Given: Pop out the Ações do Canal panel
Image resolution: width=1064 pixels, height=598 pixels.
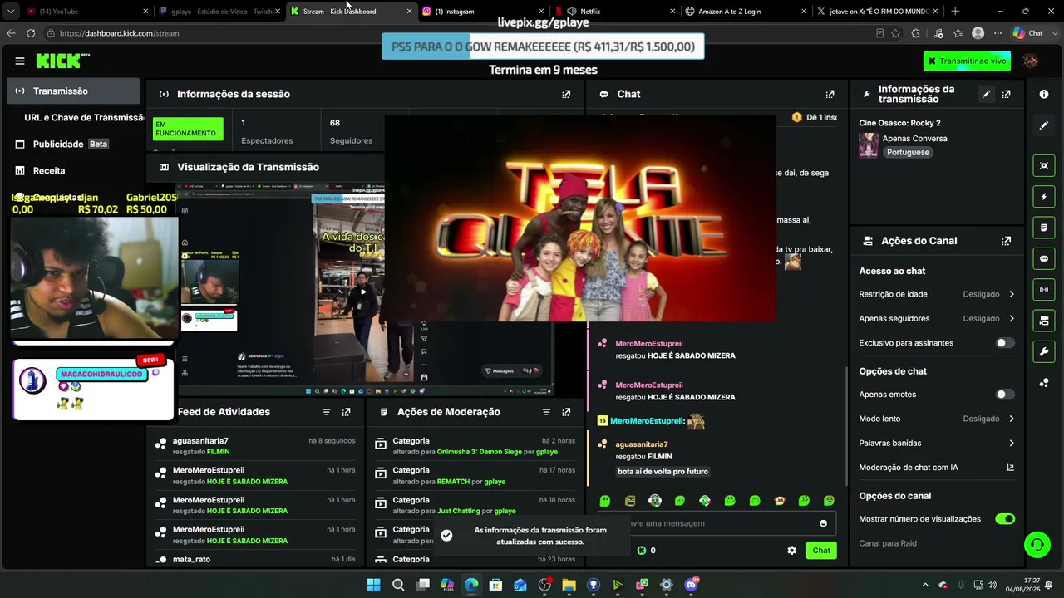Looking at the screenshot, I should [1007, 241].
